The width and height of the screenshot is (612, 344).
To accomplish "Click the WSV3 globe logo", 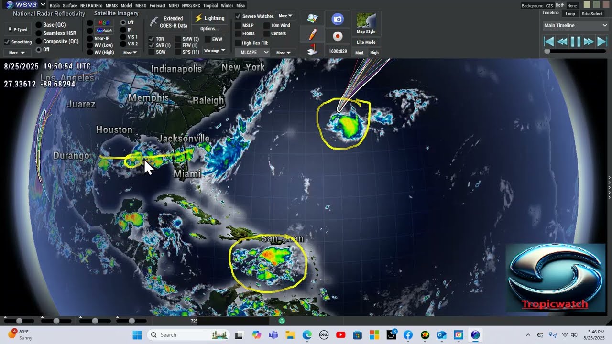I will [10, 5].
